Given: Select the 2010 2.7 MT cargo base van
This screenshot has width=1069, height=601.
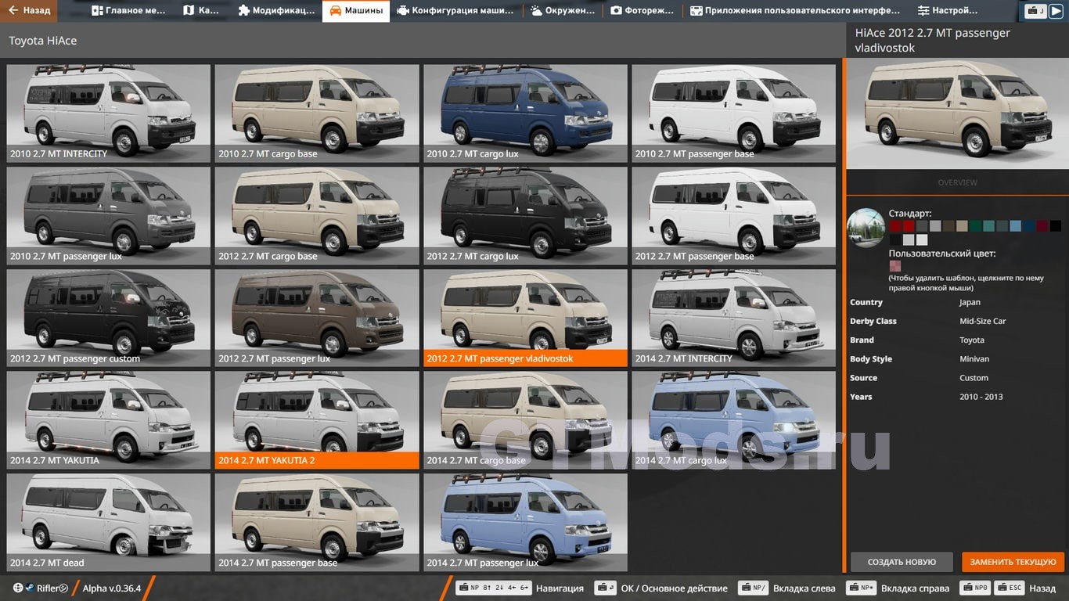Looking at the screenshot, I should (317, 113).
